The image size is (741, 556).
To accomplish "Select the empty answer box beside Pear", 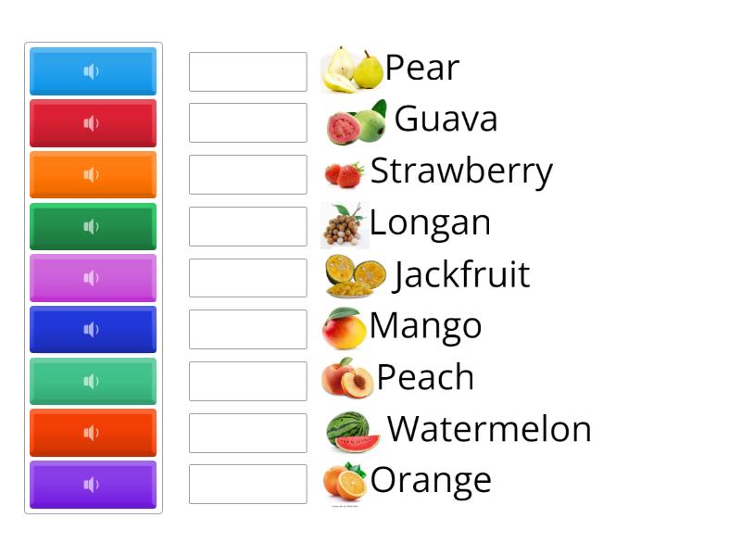I will click(247, 71).
